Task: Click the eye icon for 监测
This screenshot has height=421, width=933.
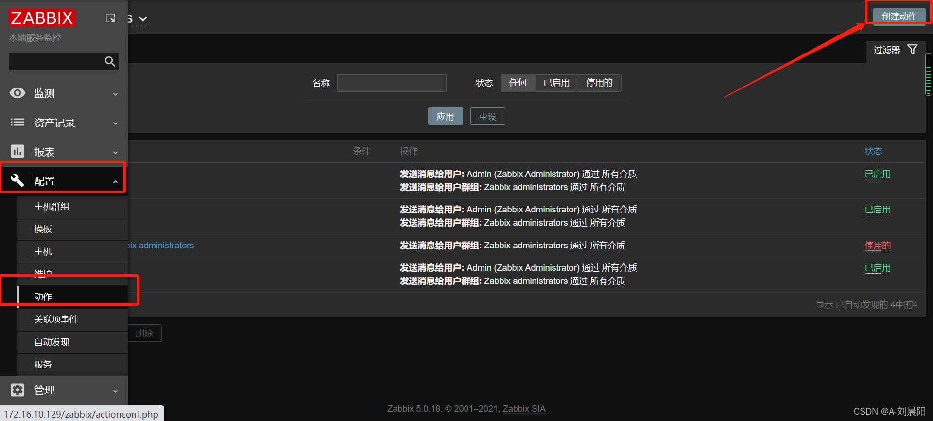Action: (x=17, y=93)
